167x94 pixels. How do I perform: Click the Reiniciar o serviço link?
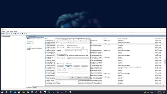pyautogui.click(x=28, y=43)
